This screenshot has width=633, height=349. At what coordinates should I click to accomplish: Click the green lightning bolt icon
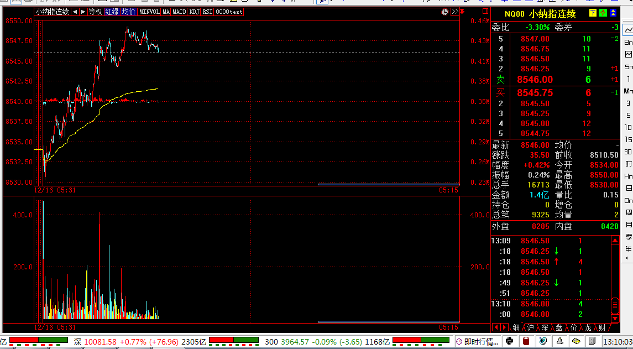[603, 13]
